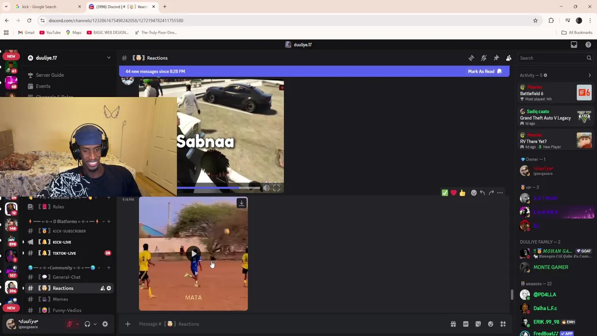
Task: Click the Sabnaa video progress bar
Action: pyautogui.click(x=218, y=188)
